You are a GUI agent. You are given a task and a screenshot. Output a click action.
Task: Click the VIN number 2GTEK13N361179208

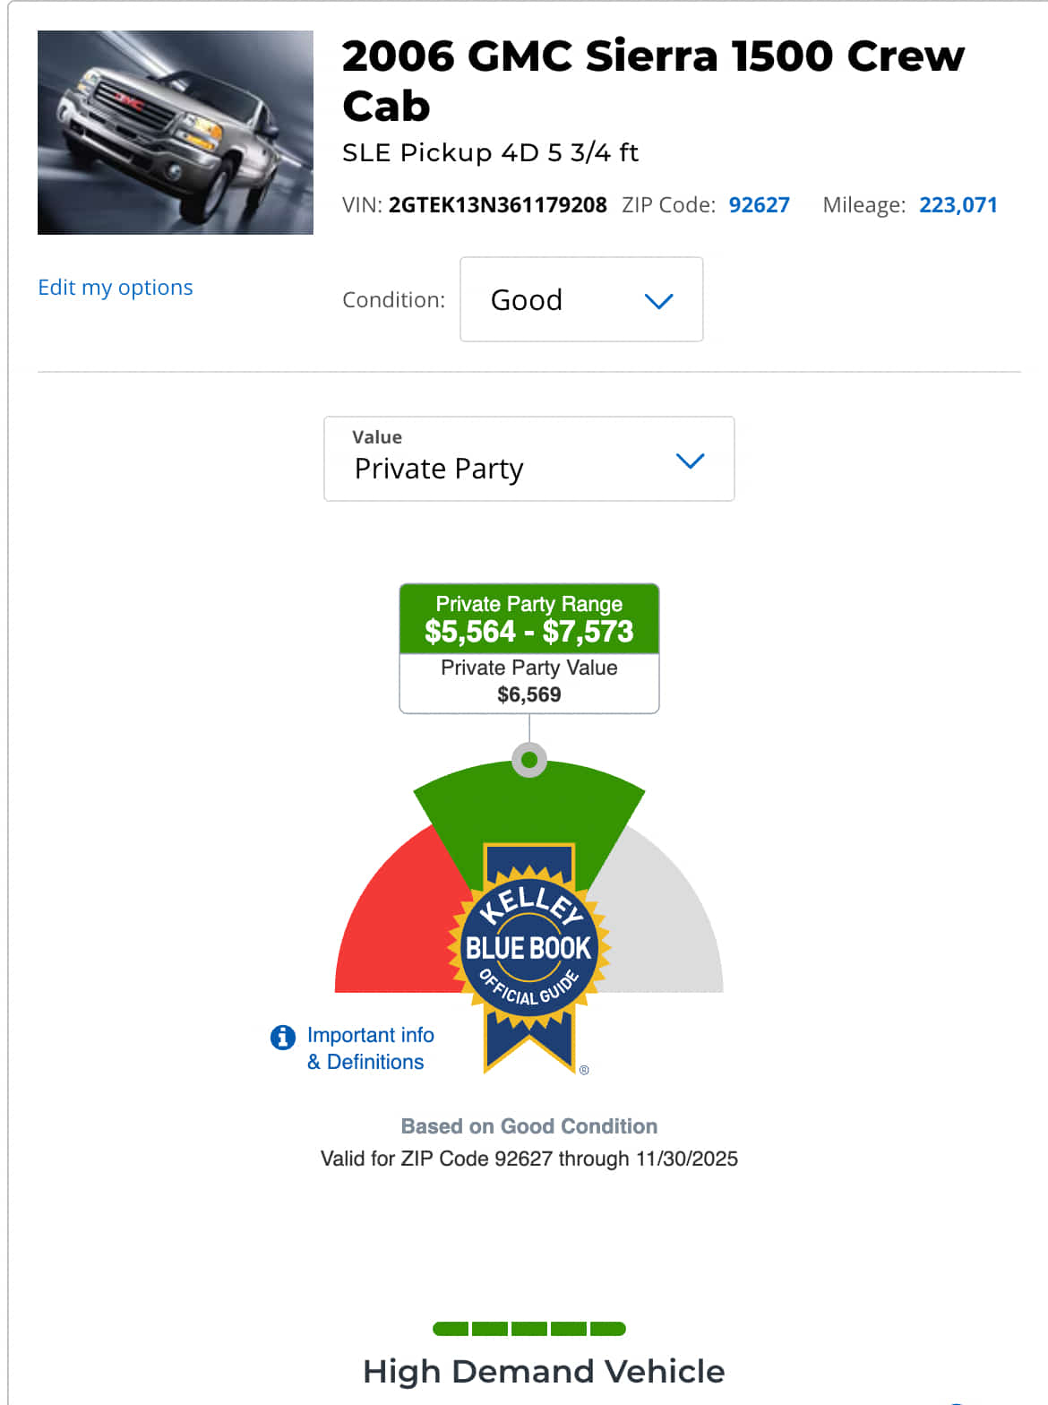(x=497, y=205)
